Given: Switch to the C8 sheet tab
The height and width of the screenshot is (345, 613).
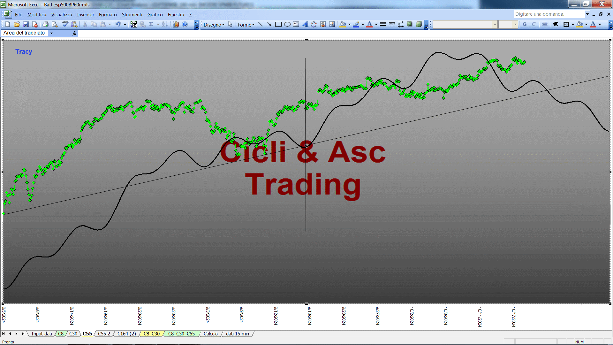Looking at the screenshot, I should (x=61, y=334).
